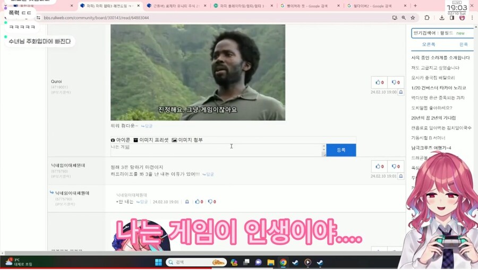Click 답글 next to '위워 컴다운~'

pyautogui.click(x=147, y=126)
